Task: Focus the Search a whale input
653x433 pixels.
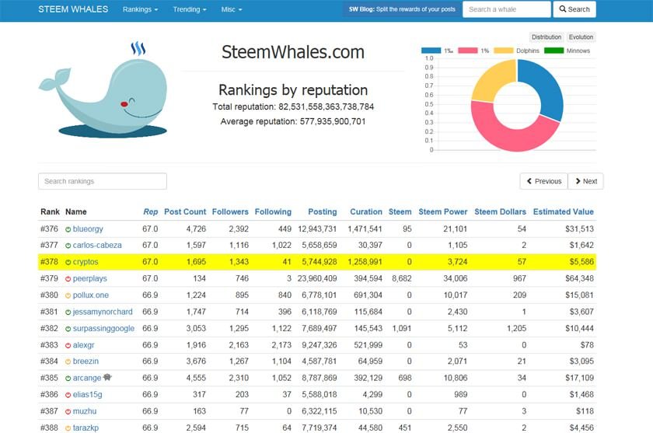Action: click(506, 9)
